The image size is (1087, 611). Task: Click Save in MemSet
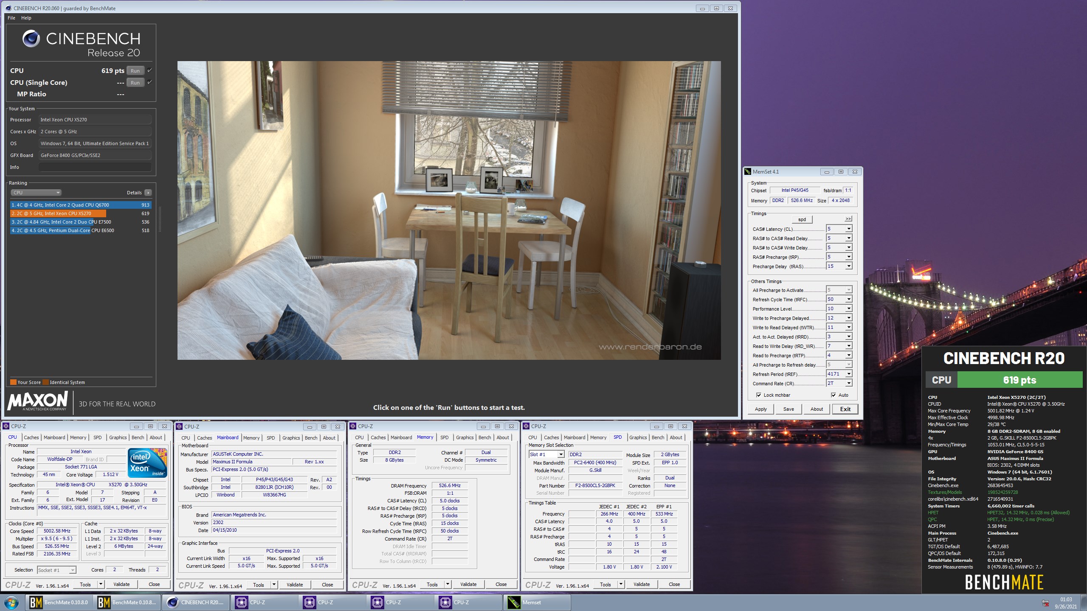click(x=788, y=409)
